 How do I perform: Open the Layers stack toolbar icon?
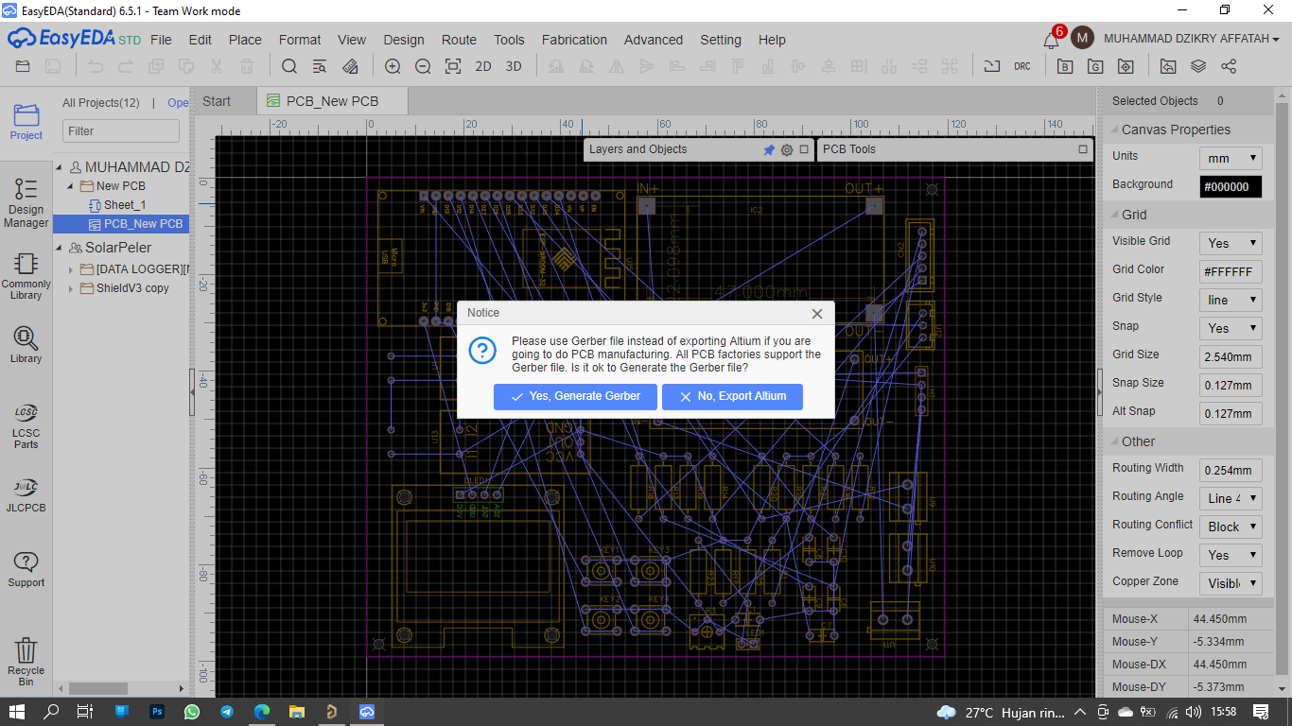[1198, 66]
